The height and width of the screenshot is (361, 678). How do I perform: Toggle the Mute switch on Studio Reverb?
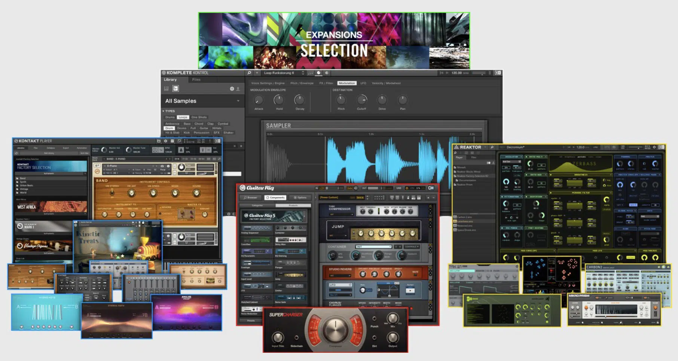point(415,274)
